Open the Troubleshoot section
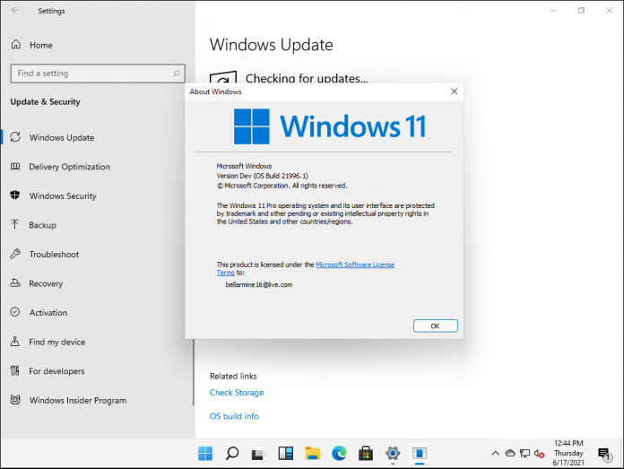The height and width of the screenshot is (469, 624). pos(54,255)
